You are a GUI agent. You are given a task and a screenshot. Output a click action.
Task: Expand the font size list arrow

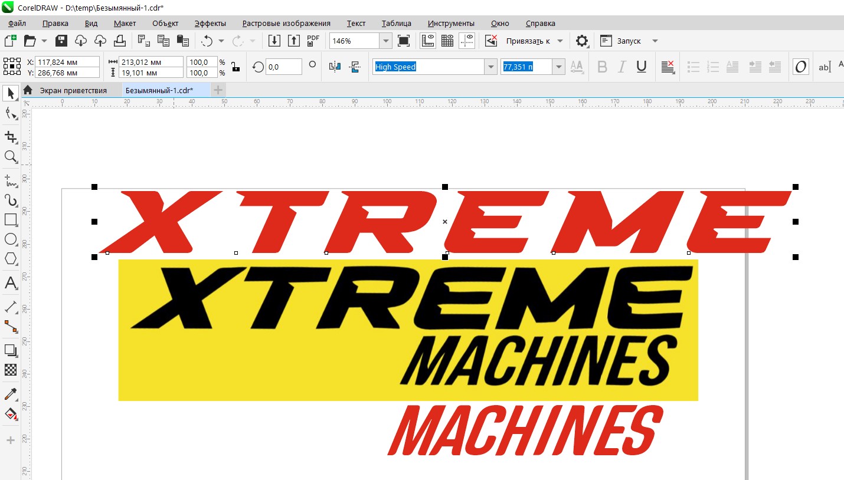coord(558,67)
